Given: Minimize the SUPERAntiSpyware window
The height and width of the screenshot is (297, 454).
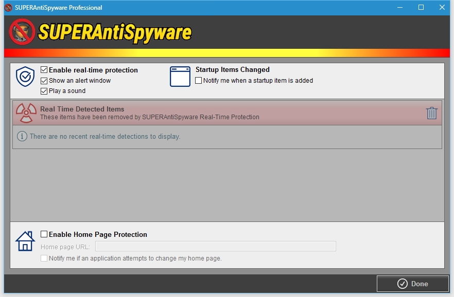Looking at the screenshot, I should click(400, 7).
